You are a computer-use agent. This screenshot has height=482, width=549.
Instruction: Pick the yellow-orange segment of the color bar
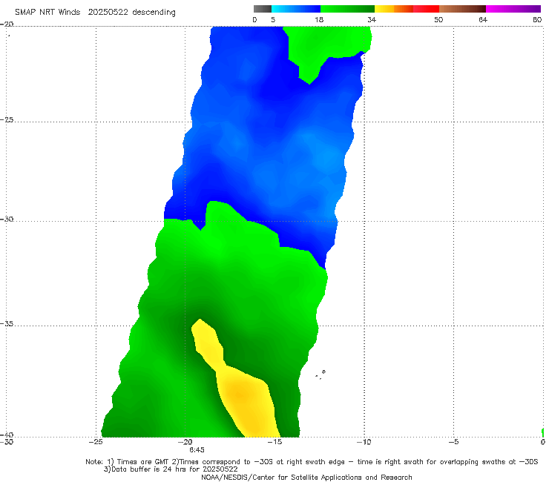(x=393, y=9)
